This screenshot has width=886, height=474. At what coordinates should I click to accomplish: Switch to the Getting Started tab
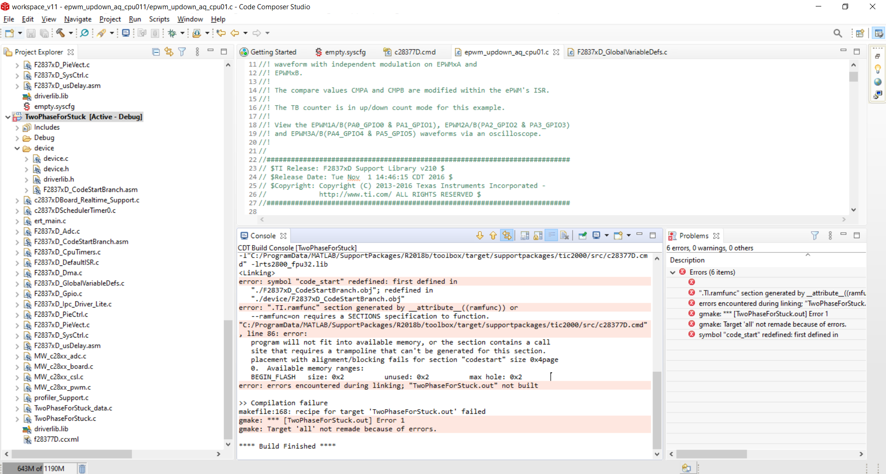click(x=268, y=52)
